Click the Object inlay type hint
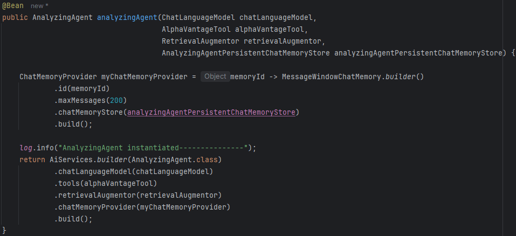The width and height of the screenshot is (516, 236). (215, 77)
